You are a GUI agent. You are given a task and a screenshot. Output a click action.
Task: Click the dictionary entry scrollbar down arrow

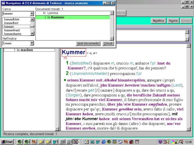188,129
